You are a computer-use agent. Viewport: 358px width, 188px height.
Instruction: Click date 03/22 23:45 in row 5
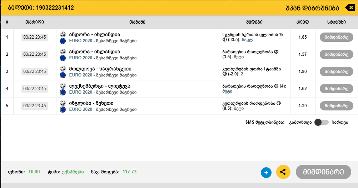pyautogui.click(x=35, y=105)
